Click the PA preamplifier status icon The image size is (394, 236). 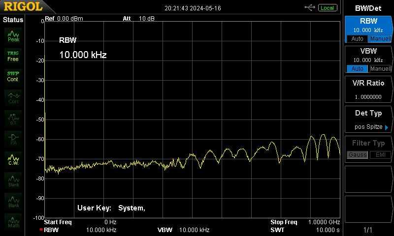tap(13, 139)
